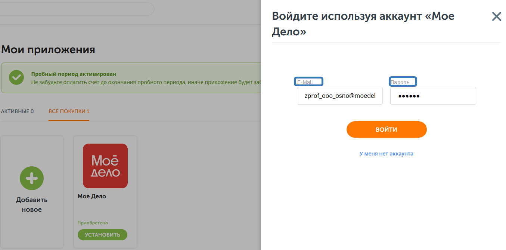Switch to the АКТИВНЫЕ 0 tab

pos(17,111)
